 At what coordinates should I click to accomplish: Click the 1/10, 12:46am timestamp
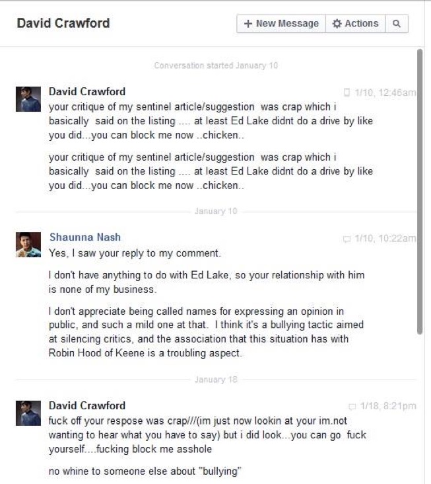click(385, 93)
